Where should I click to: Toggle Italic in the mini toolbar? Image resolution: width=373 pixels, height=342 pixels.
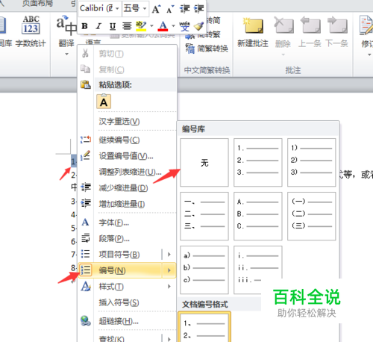point(98,26)
